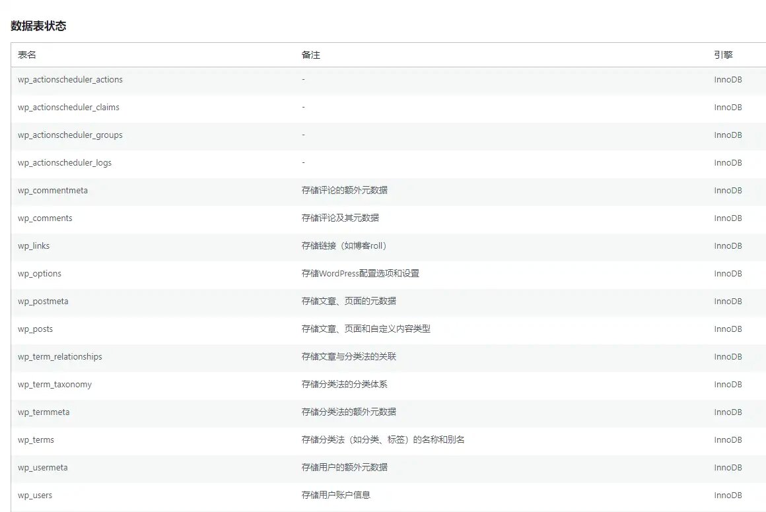
Task: Click the 引擎 column header
Action: (724, 55)
